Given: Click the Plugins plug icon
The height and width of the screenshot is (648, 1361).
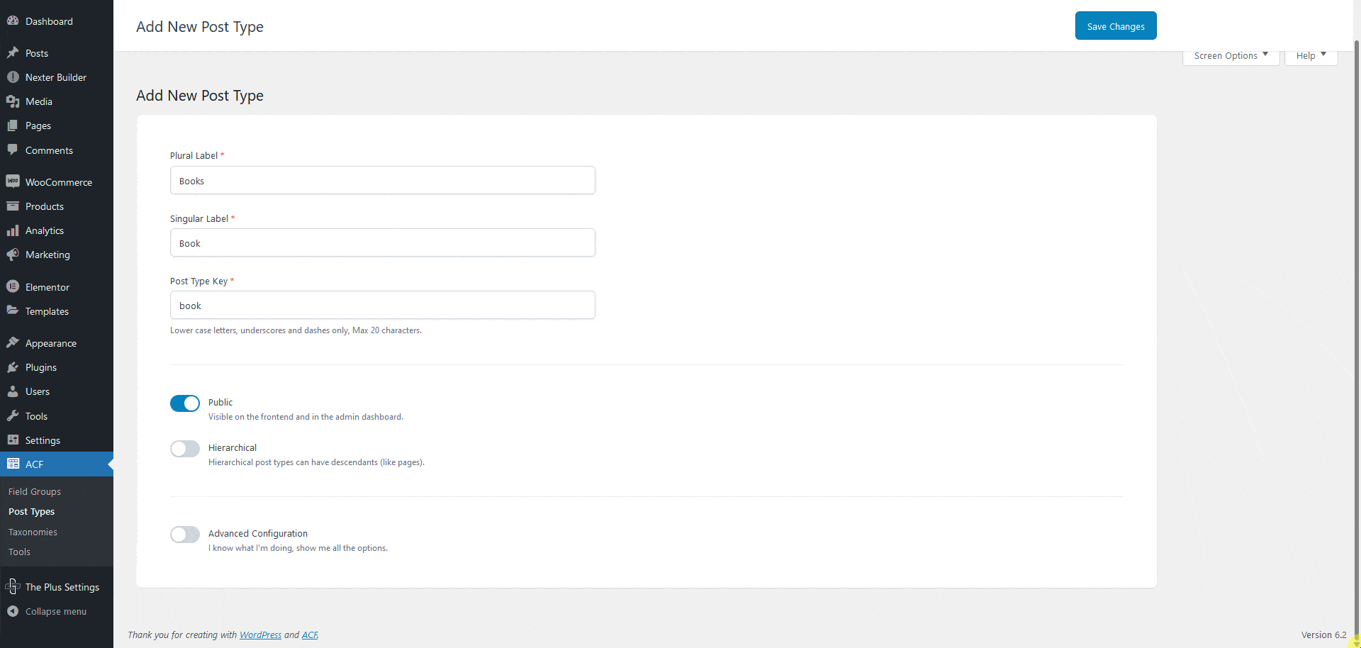Looking at the screenshot, I should point(13,367).
